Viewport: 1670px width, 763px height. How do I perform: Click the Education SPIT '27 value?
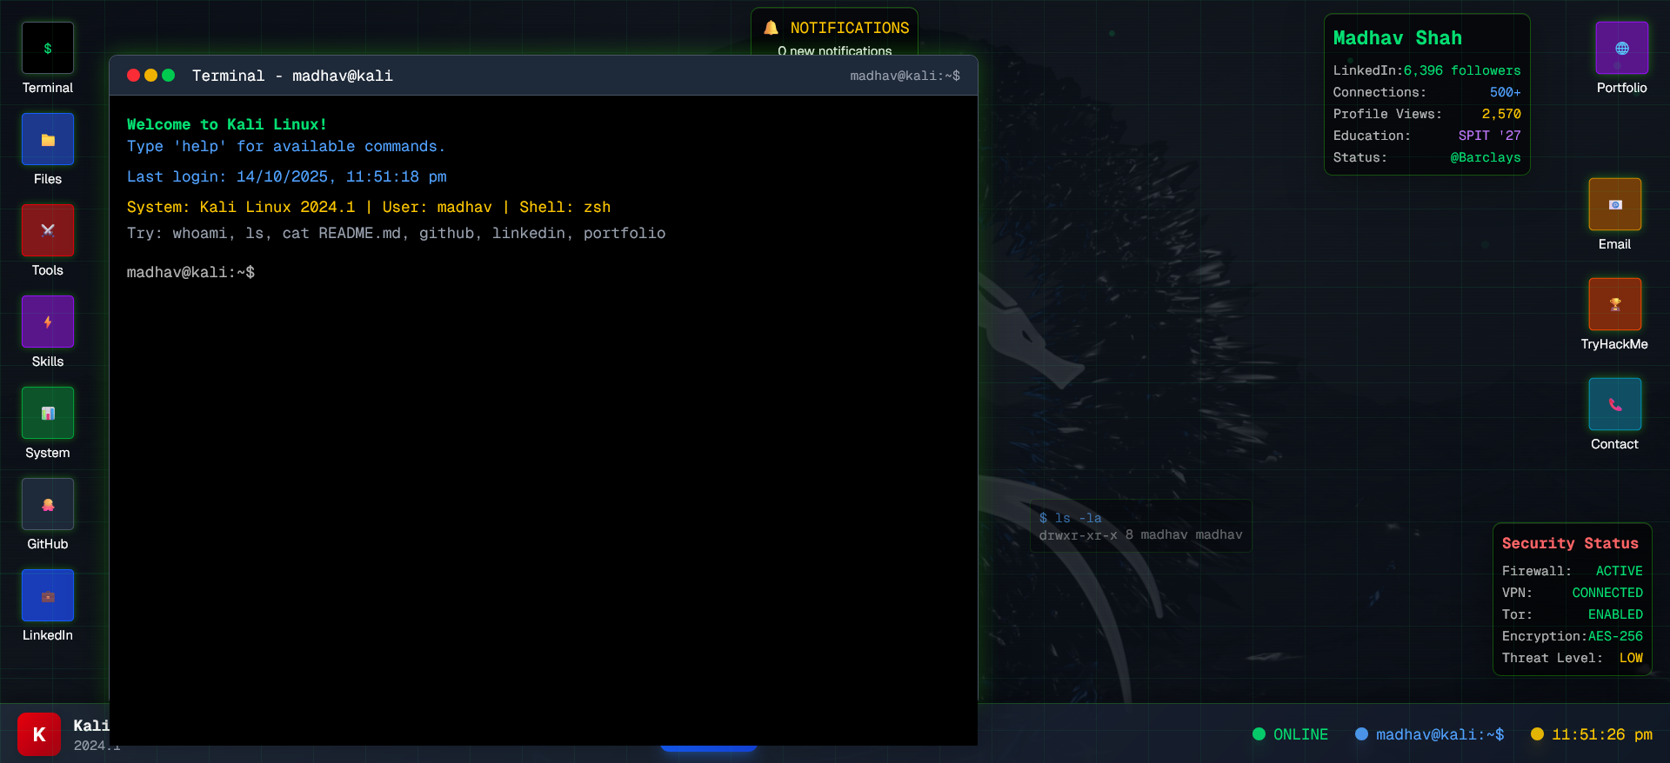[1489, 136]
